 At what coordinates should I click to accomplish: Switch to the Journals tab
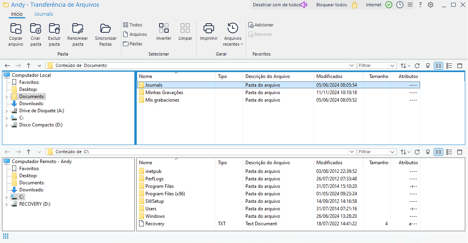43,14
